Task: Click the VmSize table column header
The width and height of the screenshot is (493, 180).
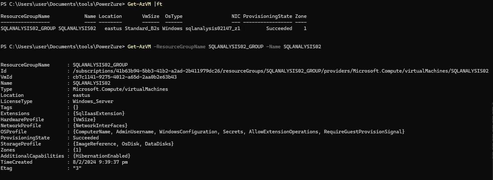Action: [150, 16]
